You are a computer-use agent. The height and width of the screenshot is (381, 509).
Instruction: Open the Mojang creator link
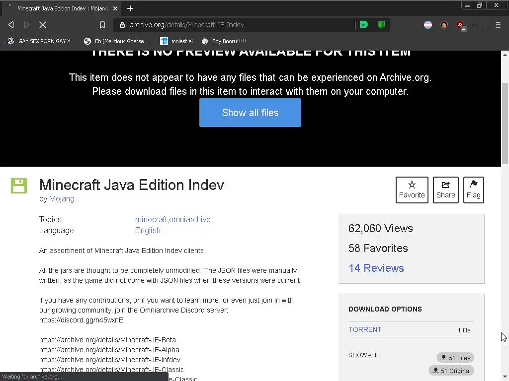click(x=62, y=198)
